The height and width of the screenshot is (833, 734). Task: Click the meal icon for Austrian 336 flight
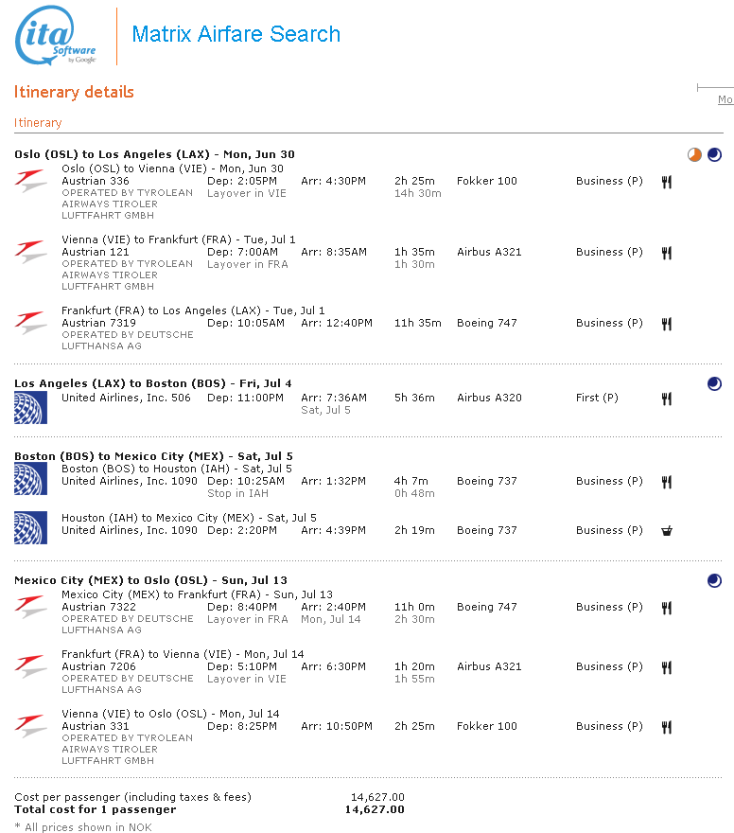click(666, 182)
